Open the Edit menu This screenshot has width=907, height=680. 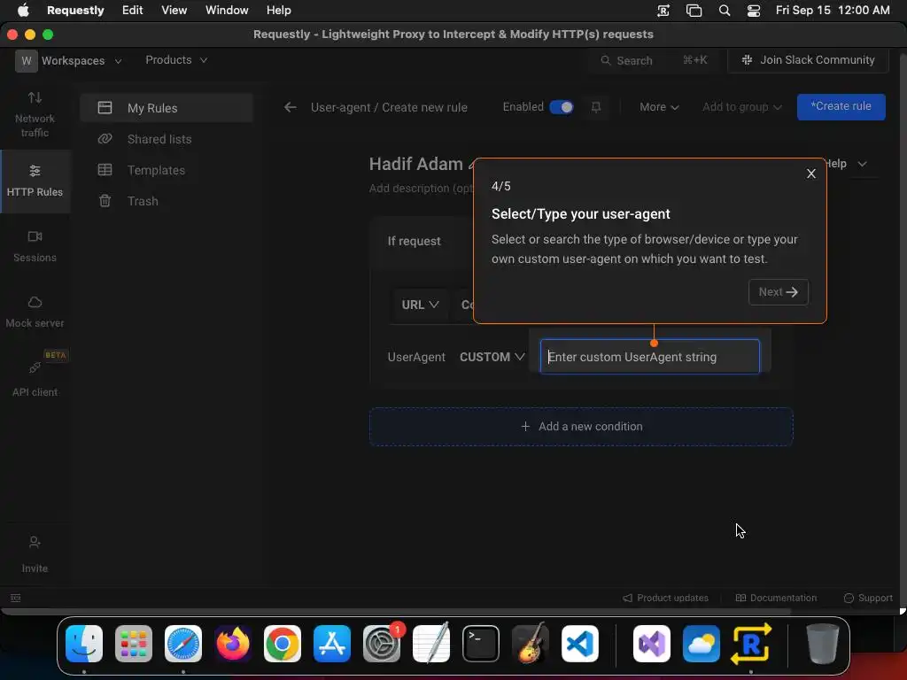click(133, 11)
